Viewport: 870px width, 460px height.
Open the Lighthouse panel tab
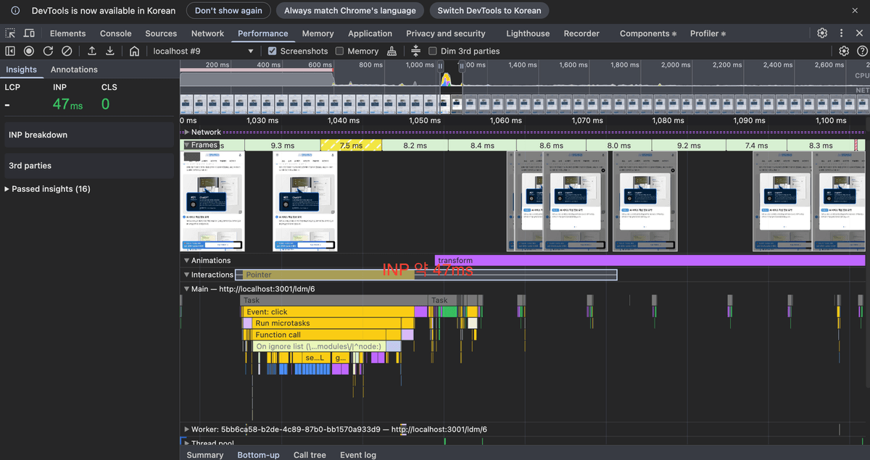pos(527,33)
